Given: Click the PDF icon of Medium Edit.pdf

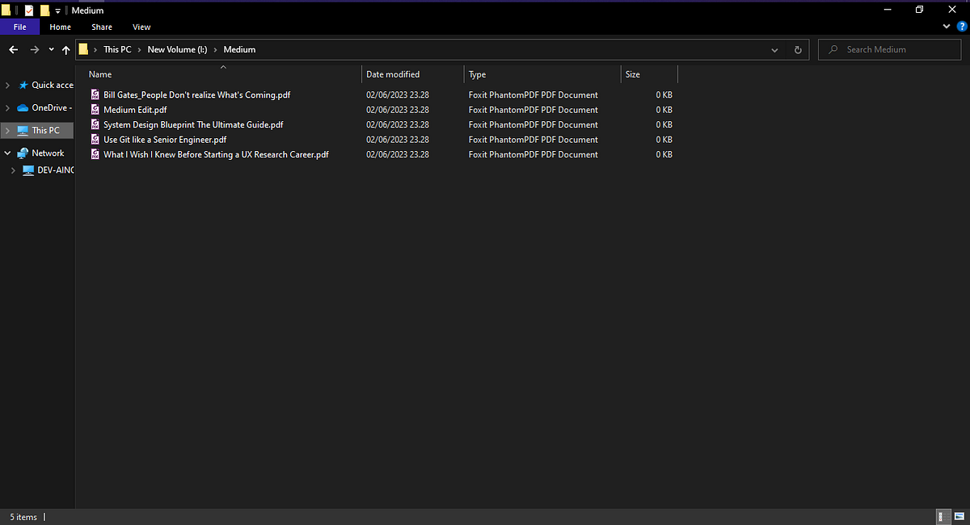Looking at the screenshot, I should click(95, 110).
